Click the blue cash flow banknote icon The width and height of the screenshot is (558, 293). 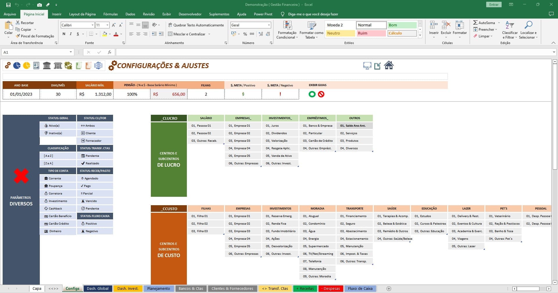(x=99, y=65)
